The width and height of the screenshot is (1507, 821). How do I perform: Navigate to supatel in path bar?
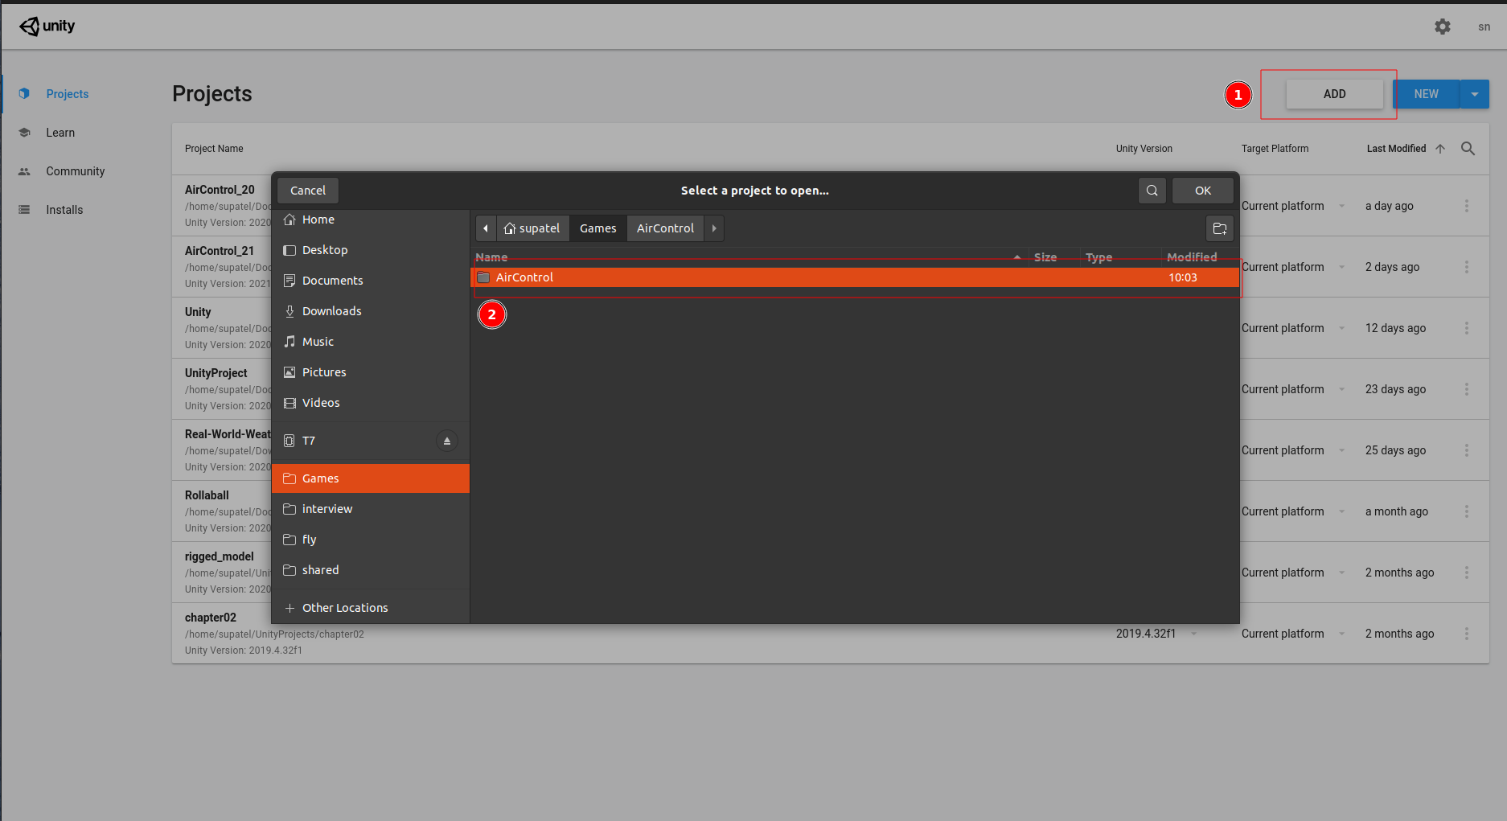(x=532, y=228)
